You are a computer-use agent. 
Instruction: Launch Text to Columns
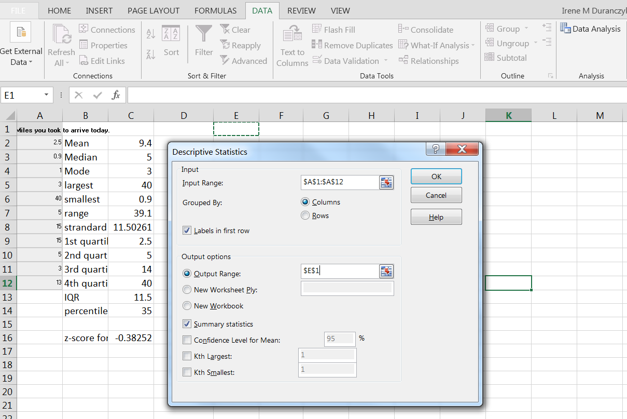(292, 46)
